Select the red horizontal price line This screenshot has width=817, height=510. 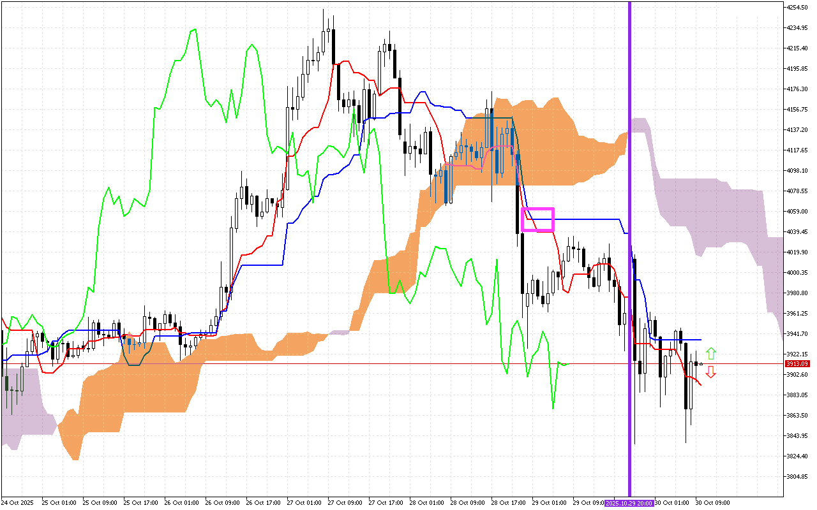[255, 363]
